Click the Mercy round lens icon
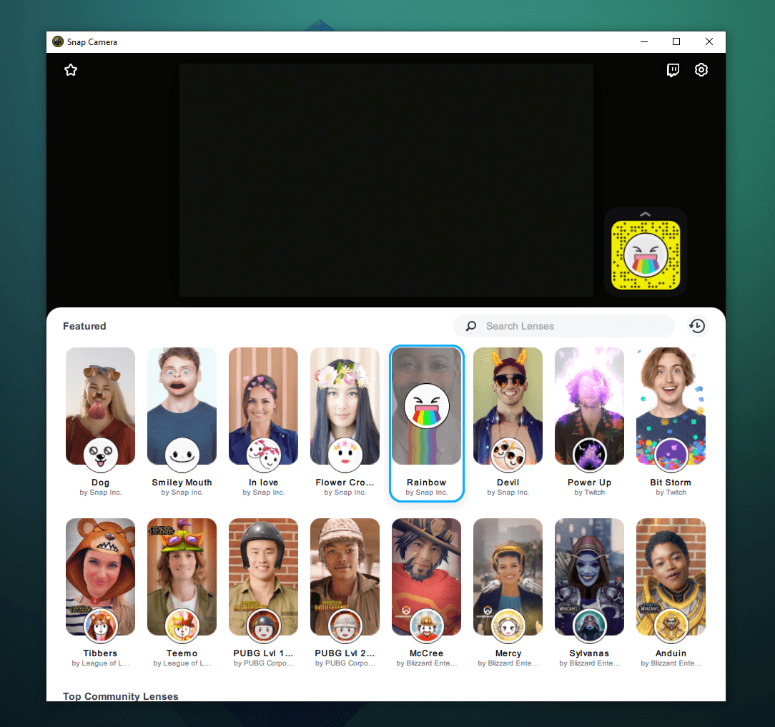Screen dimensions: 775x727 tap(508, 625)
